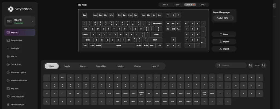Pick the F1 keycode in Basic list
280x109 pixels.
(x=236, y=86)
